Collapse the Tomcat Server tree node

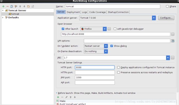coord(3,10)
